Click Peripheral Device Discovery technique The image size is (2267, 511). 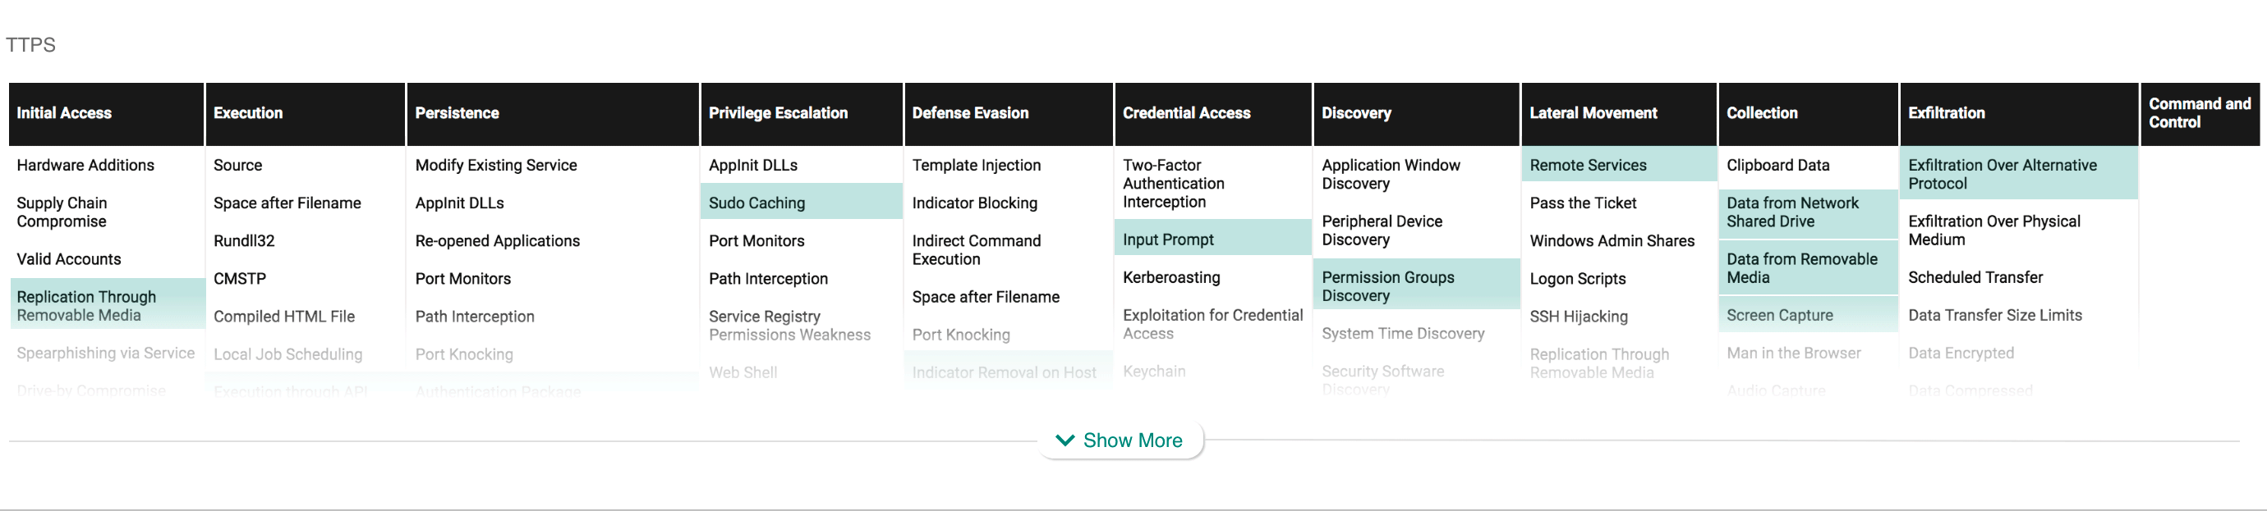(1382, 230)
